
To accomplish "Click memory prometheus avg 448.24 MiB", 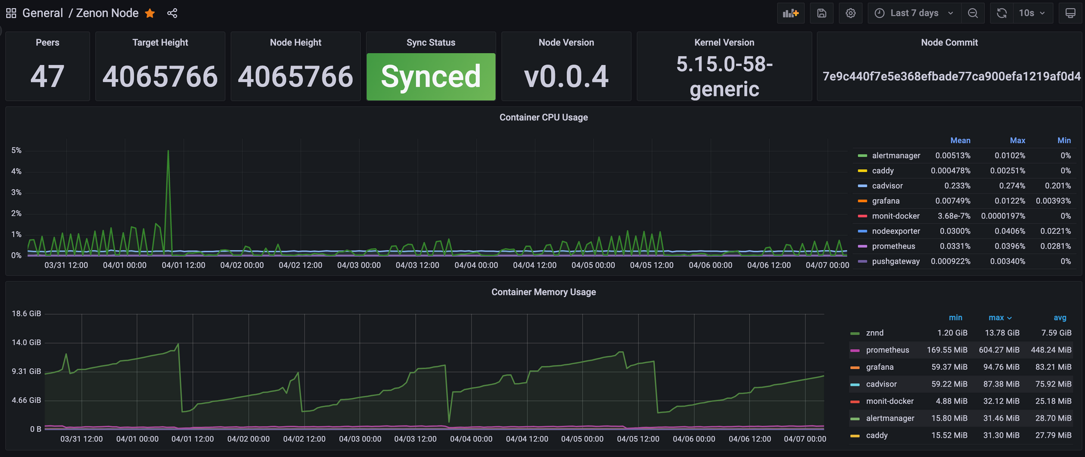I will [x=1051, y=350].
